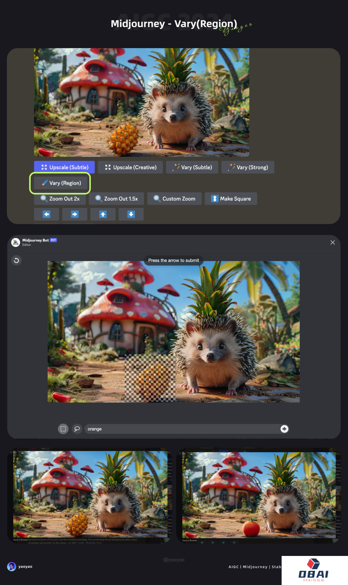Click the Make Square button
The width and height of the screenshot is (348, 585).
pyautogui.click(x=231, y=199)
